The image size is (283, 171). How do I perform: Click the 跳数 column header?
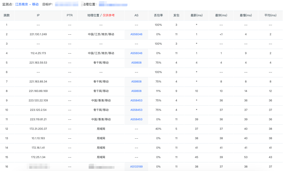click(7, 15)
